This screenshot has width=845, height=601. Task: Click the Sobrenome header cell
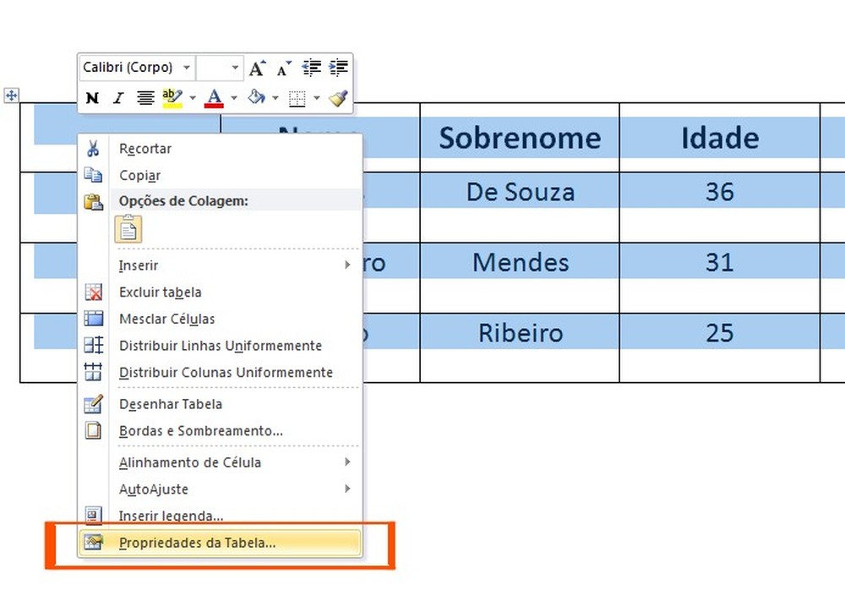520,138
